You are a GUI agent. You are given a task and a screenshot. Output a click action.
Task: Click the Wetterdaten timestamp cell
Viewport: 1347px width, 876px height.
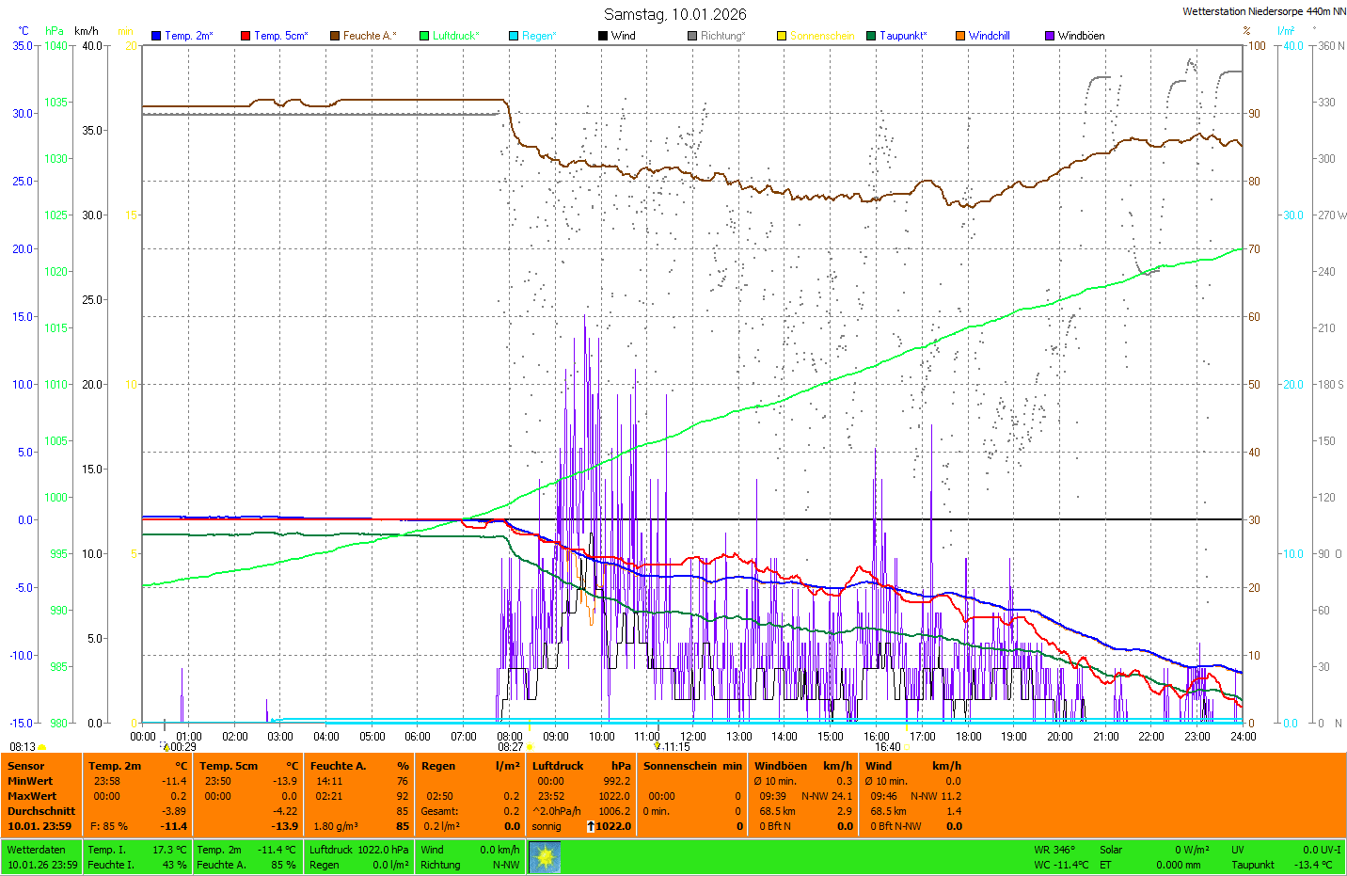click(x=42, y=857)
